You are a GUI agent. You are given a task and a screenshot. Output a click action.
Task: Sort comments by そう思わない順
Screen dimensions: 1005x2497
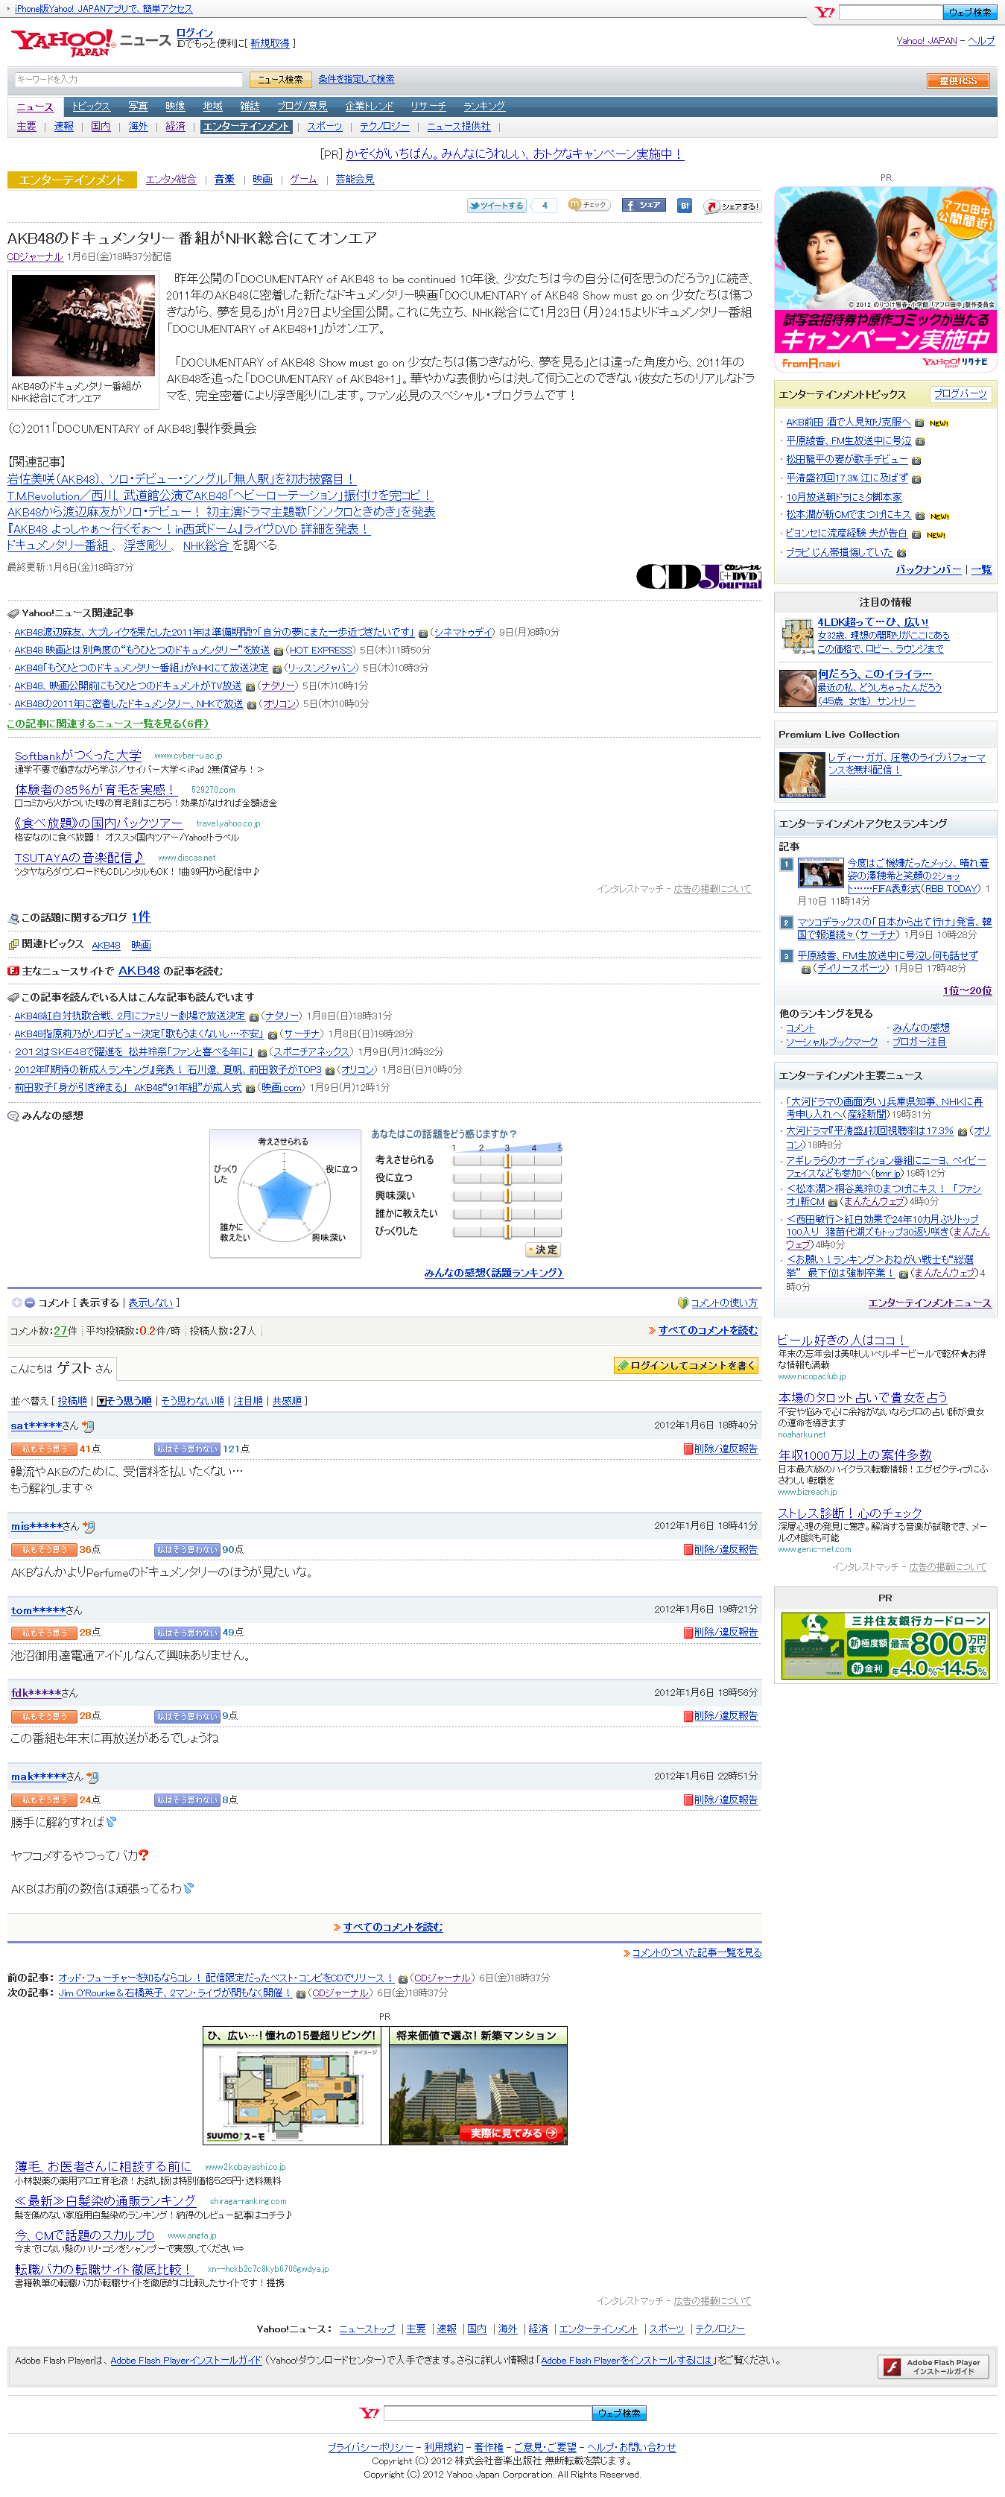(192, 1401)
